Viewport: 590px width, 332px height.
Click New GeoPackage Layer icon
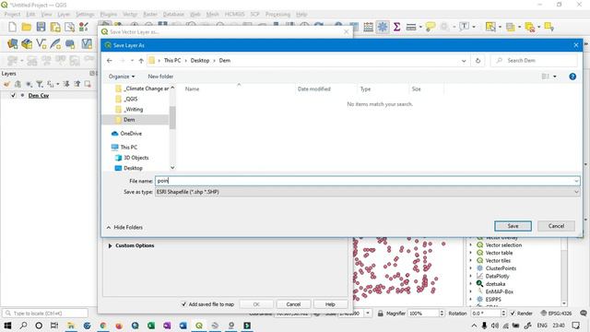tap(27, 44)
